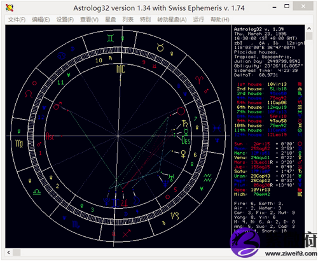Click the red Asc ascendant label

pyautogui.click(x=50, y=136)
